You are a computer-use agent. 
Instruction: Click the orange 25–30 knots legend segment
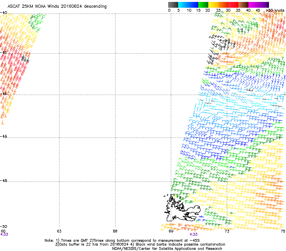(223, 5)
